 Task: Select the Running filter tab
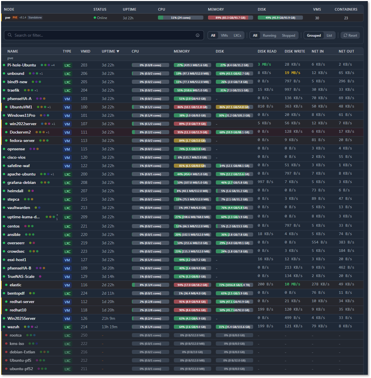(x=269, y=35)
